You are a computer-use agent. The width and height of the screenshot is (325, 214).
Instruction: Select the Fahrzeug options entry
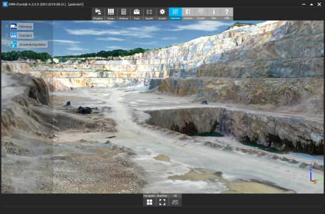[x=22, y=27]
